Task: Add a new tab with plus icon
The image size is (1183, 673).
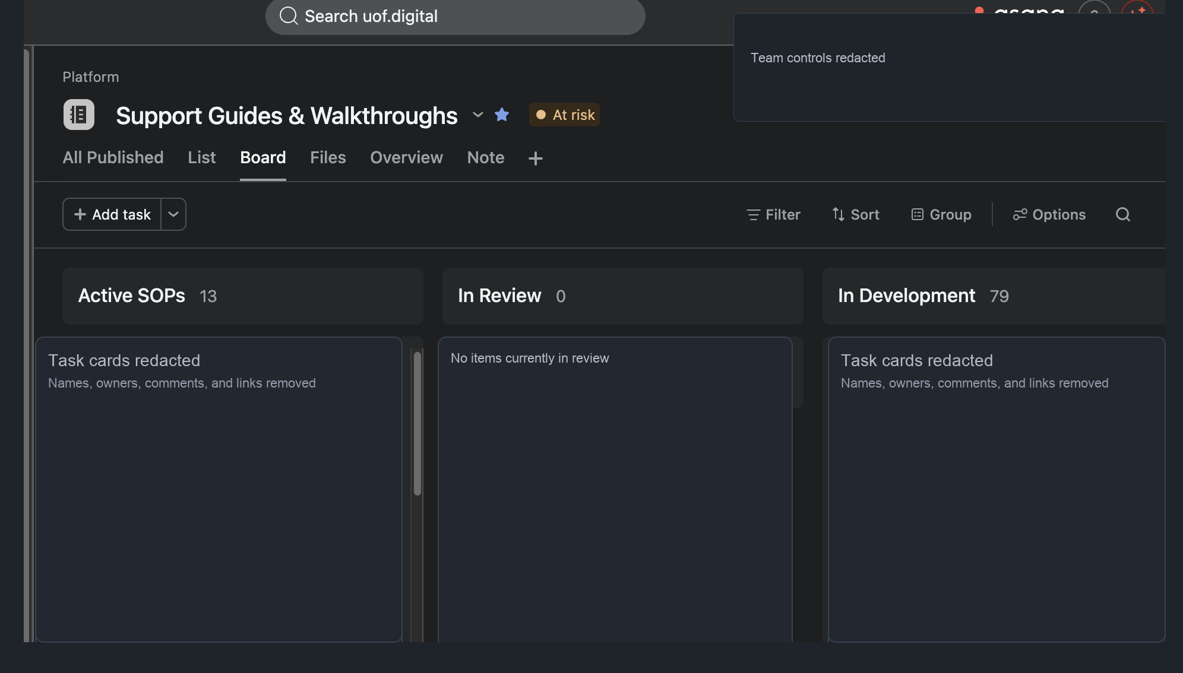Action: 536,158
